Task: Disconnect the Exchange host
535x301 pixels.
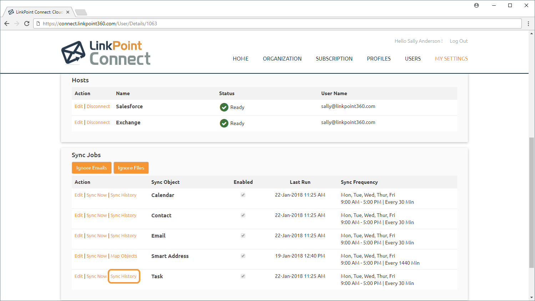Action: point(98,123)
